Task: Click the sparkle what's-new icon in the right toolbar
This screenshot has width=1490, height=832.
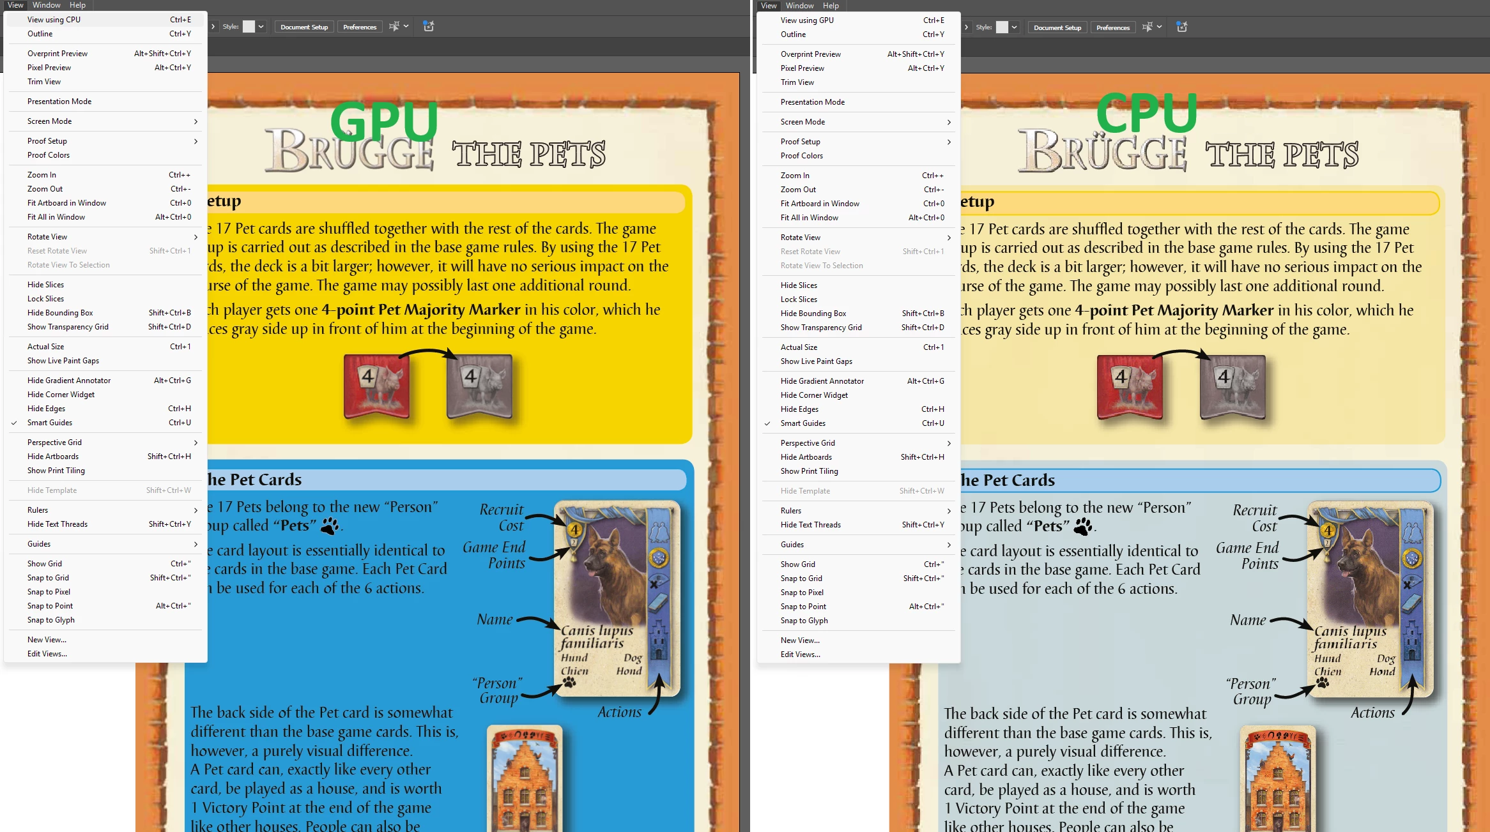Action: click(1182, 27)
